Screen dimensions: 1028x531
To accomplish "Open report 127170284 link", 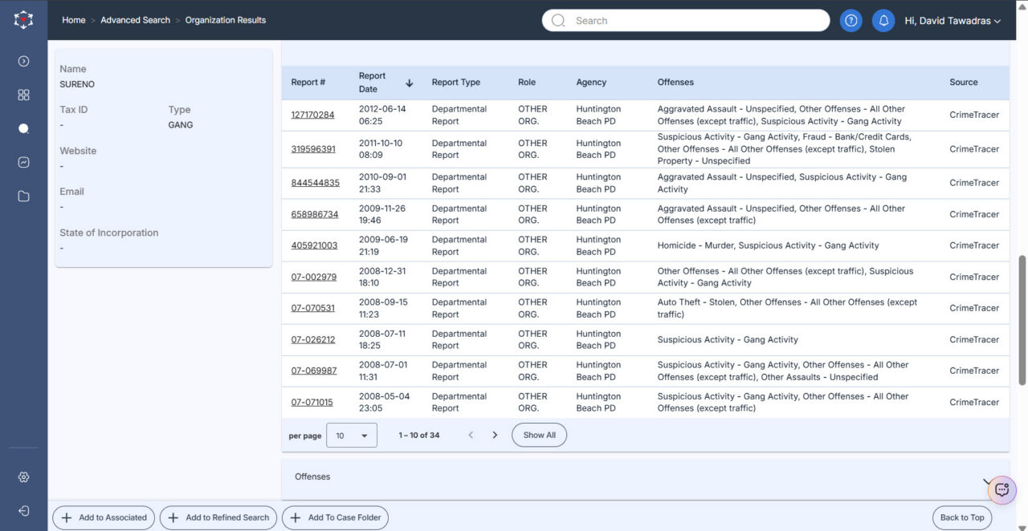I will [312, 115].
